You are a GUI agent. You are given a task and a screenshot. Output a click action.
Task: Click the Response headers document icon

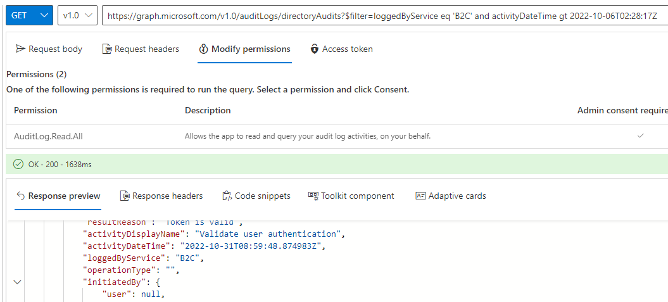[125, 196]
